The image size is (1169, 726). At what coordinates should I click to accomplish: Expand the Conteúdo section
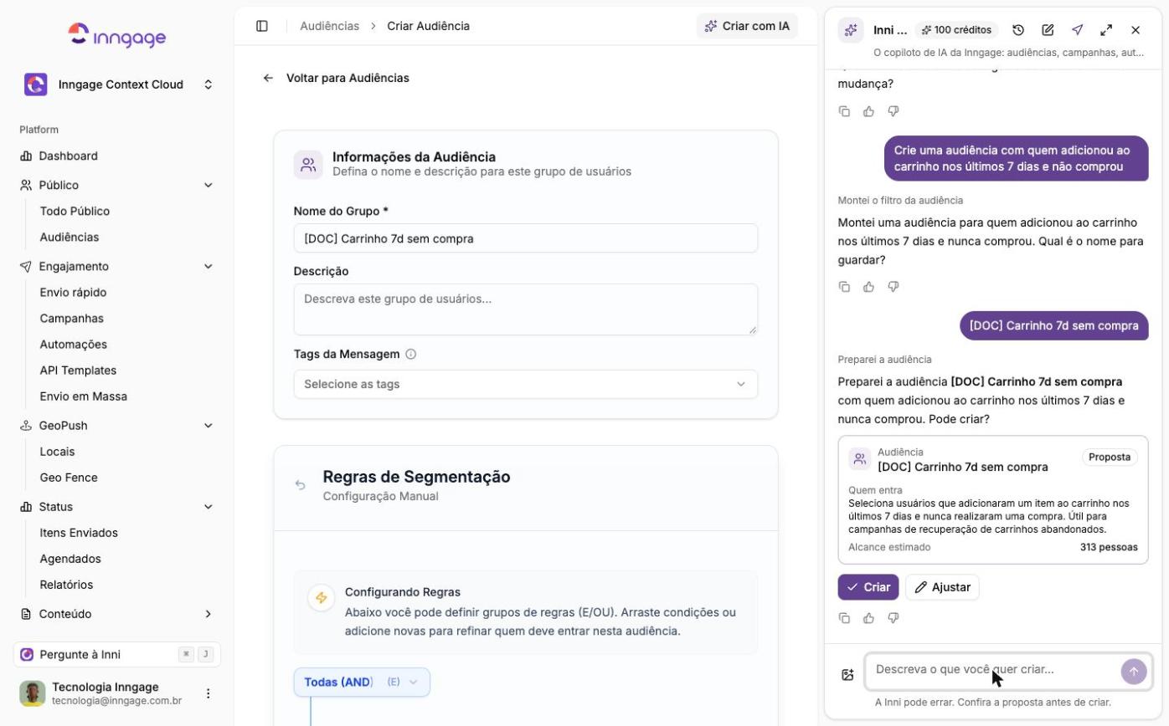(117, 614)
